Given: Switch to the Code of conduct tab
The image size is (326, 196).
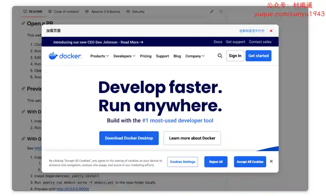Looking at the screenshot, I should coord(63,12).
